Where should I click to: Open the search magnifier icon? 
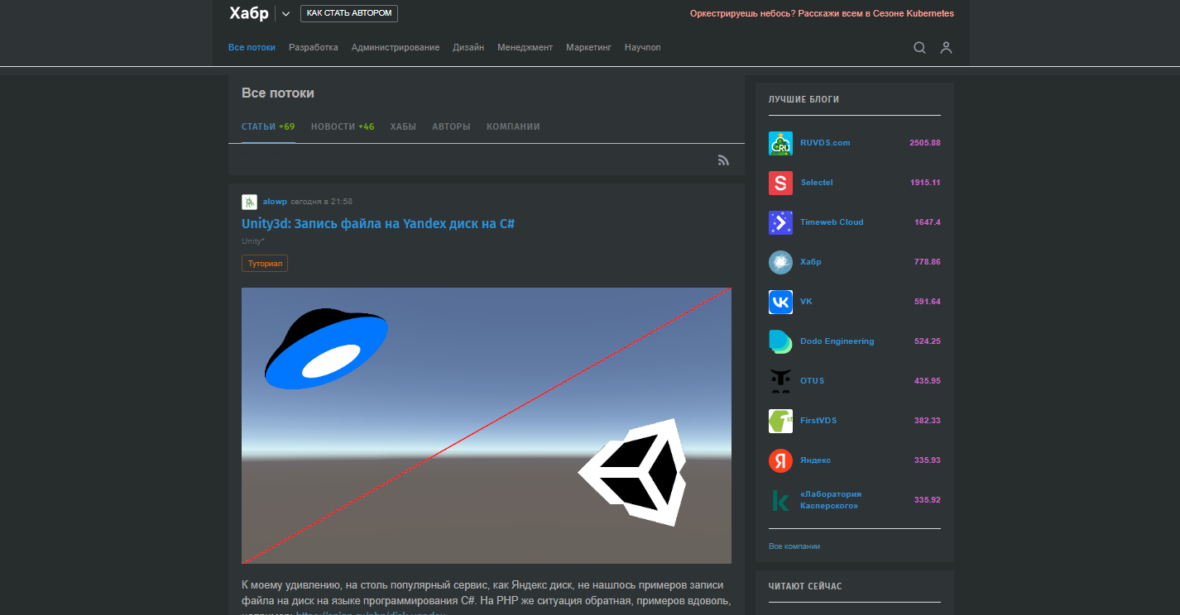click(x=919, y=48)
